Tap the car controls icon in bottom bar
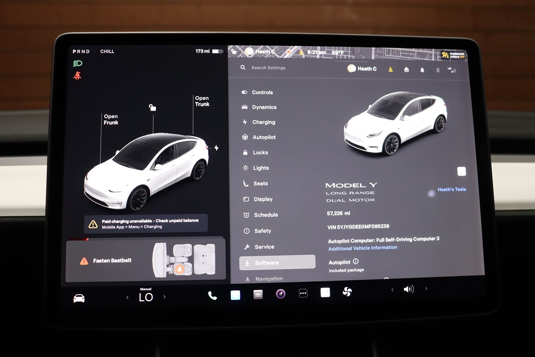The height and width of the screenshot is (357, 535). pos(79,298)
